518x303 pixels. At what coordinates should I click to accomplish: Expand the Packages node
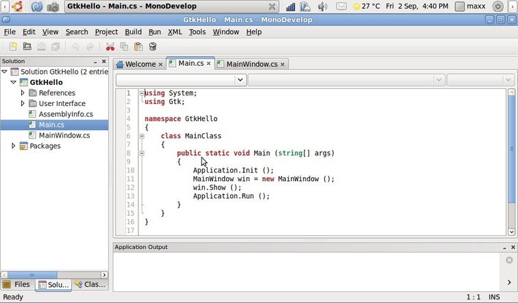pyautogui.click(x=14, y=146)
